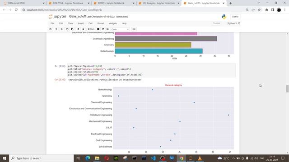The width and height of the screenshot is (289, 162).
Task: Bookmark this page with the star icon
Action: coord(259,10)
